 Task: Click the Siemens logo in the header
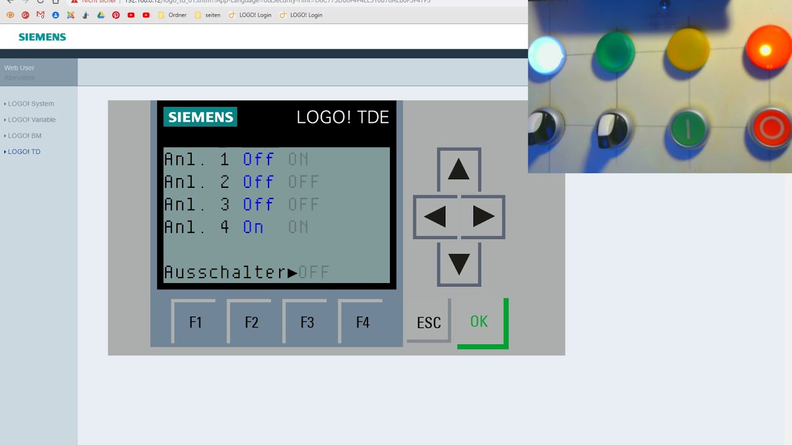click(42, 37)
